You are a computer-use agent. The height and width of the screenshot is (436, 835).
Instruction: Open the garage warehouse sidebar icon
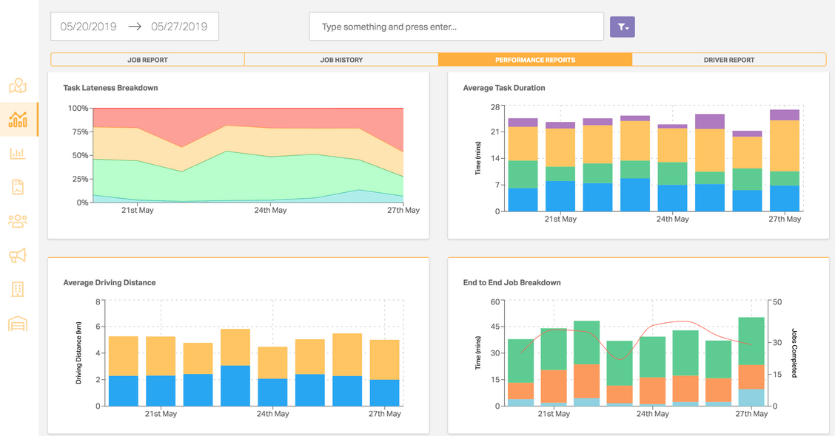18,324
